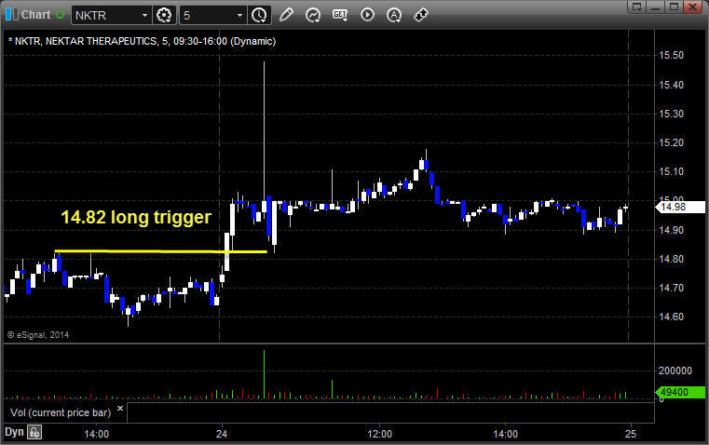Close the Vol (current price bar) tab
Image resolution: width=709 pixels, height=445 pixels.
120,409
